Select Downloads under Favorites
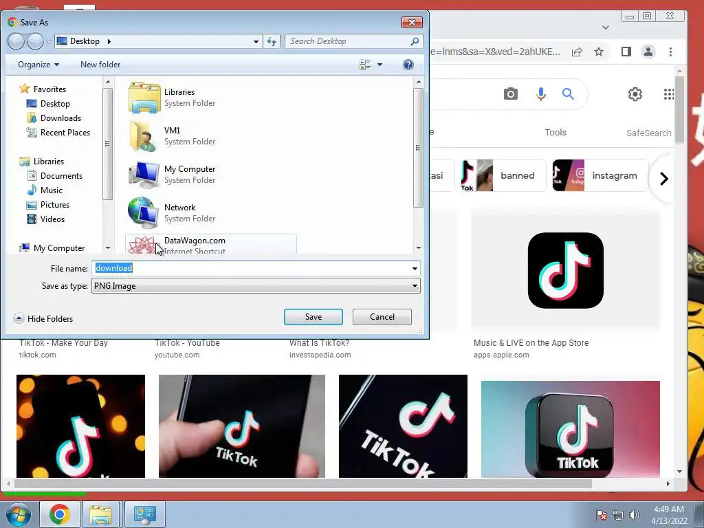The width and height of the screenshot is (704, 528). (54, 118)
